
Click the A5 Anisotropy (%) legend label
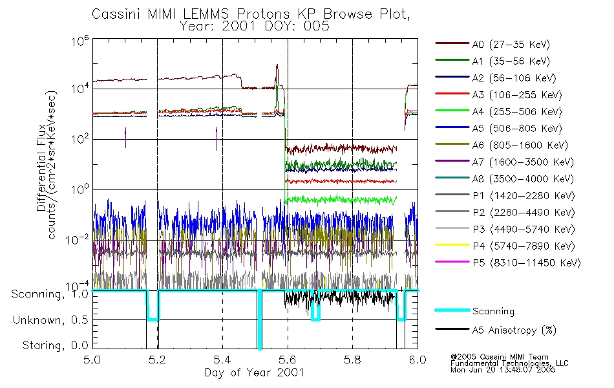(x=514, y=330)
